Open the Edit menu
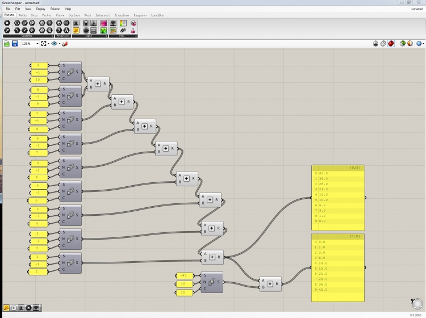 [18, 9]
